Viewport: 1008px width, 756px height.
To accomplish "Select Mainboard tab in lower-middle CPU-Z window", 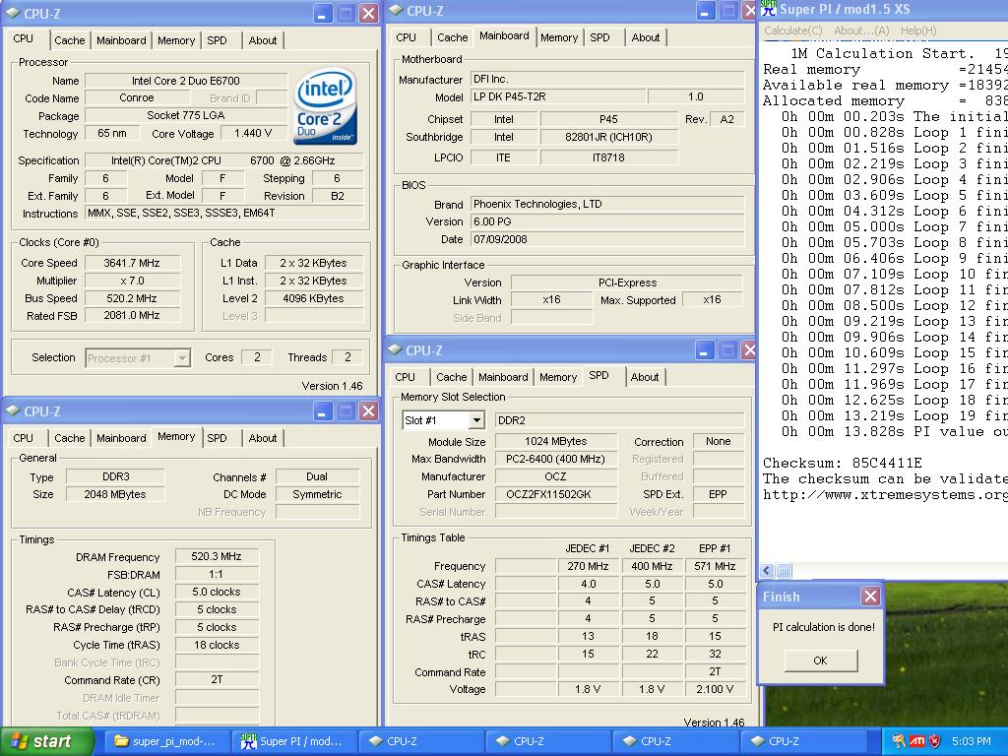I will point(503,377).
